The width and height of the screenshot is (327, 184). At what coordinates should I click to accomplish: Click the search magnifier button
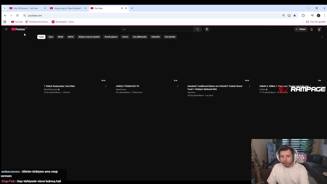pos(197,29)
